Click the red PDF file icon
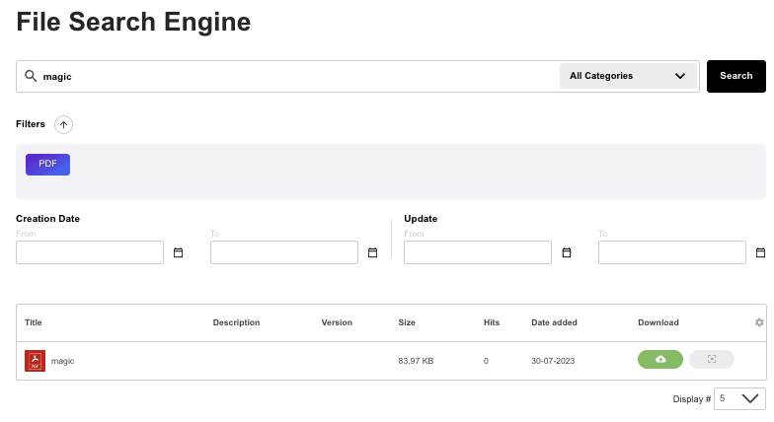The height and width of the screenshot is (422, 774). [36, 361]
